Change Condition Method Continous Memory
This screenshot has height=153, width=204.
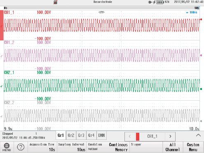coord(108,147)
